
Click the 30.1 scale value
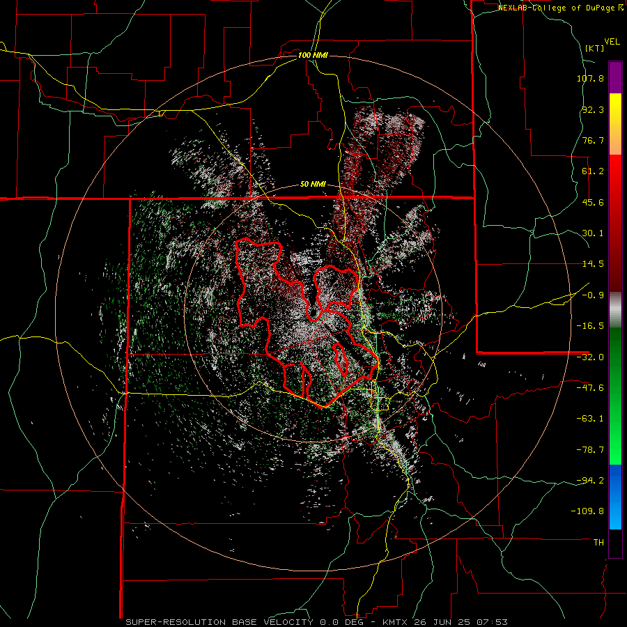click(593, 233)
